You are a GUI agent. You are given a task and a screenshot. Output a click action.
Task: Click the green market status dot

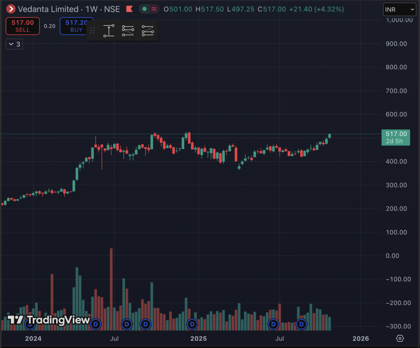(144, 9)
